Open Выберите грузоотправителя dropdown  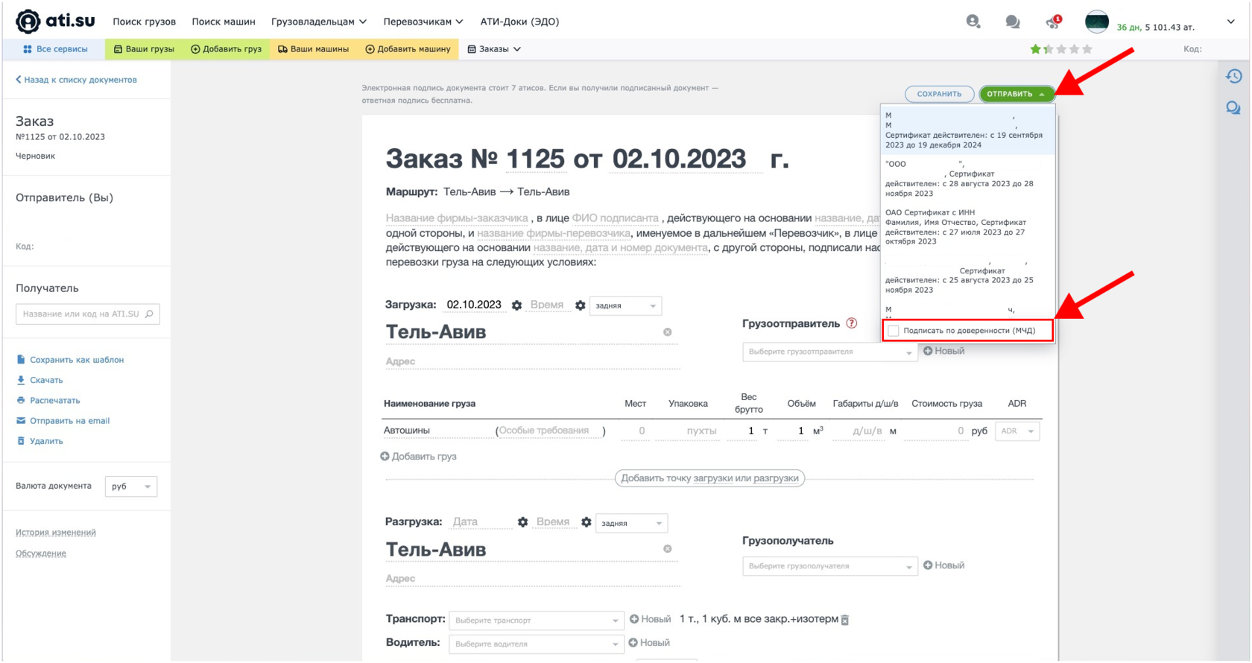tap(829, 352)
